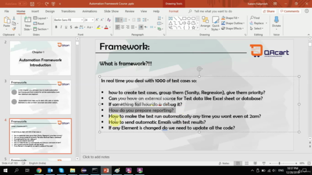Justify the text alignment
The image size is (312, 175).
coord(133,27)
